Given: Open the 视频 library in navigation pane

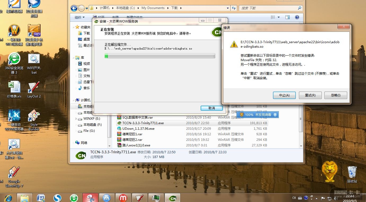Looking at the screenshot, I should point(84,64).
